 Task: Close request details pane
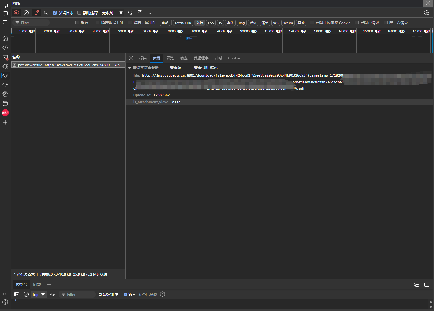tap(131, 58)
